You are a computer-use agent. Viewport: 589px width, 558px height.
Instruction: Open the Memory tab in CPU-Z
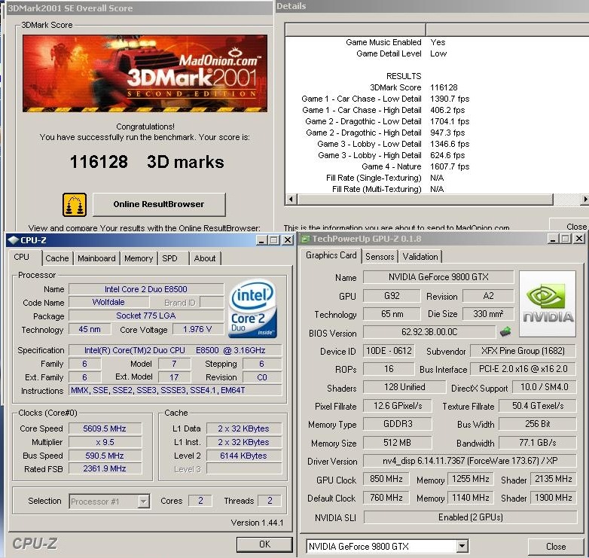[139, 258]
